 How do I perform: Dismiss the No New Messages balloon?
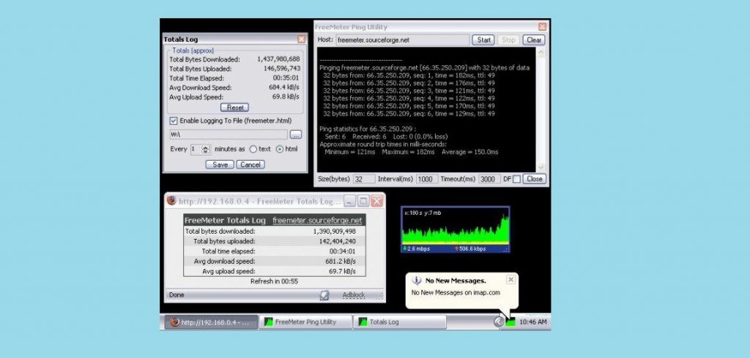(510, 280)
